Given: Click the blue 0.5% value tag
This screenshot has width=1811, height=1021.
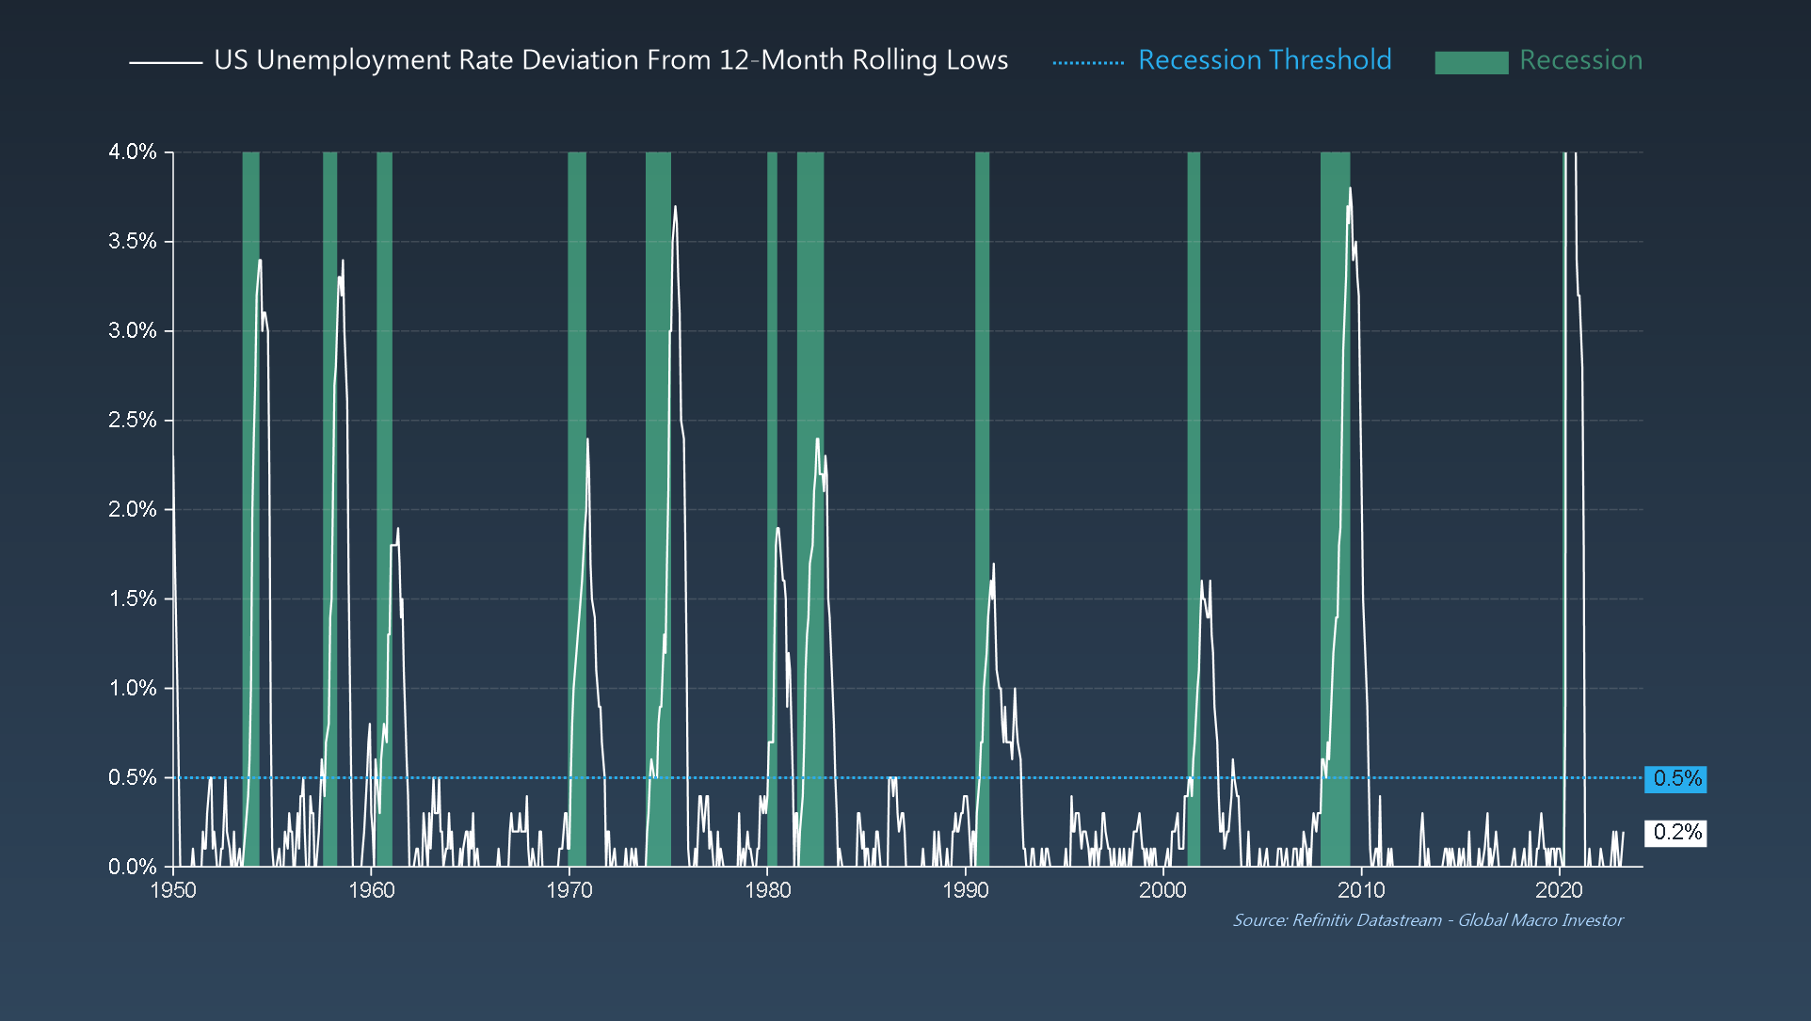Looking at the screenshot, I should click(1675, 778).
